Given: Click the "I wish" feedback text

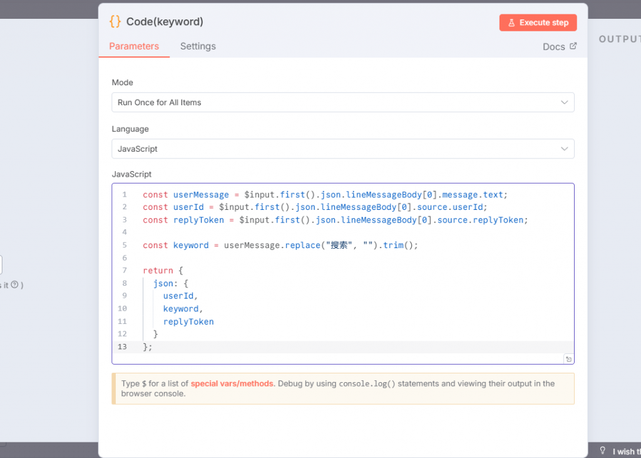Looking at the screenshot, I should pyautogui.click(x=625, y=452).
